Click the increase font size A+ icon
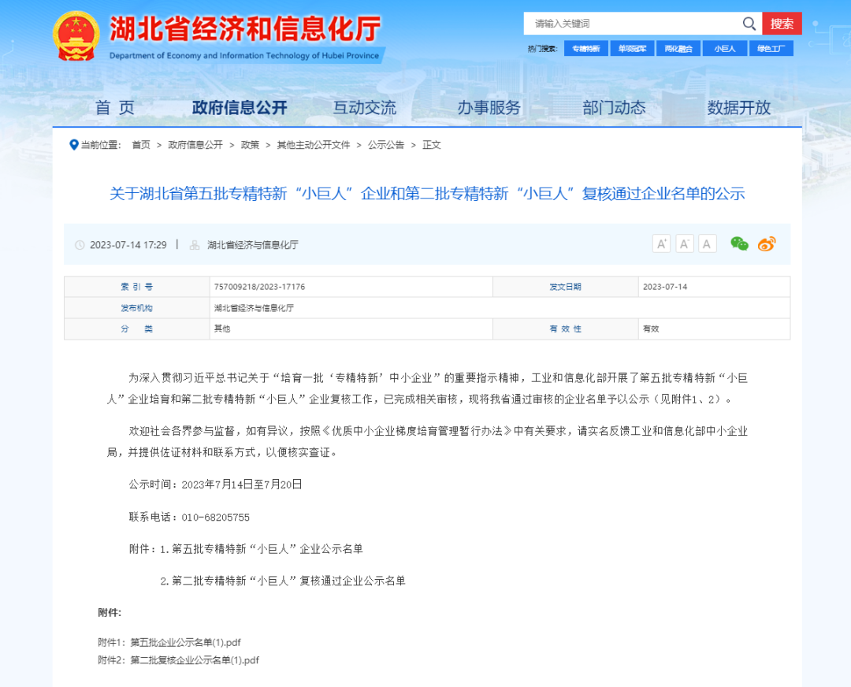This screenshot has width=851, height=687. click(x=662, y=244)
